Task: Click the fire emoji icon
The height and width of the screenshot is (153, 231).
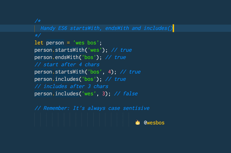Action: pos(138,122)
